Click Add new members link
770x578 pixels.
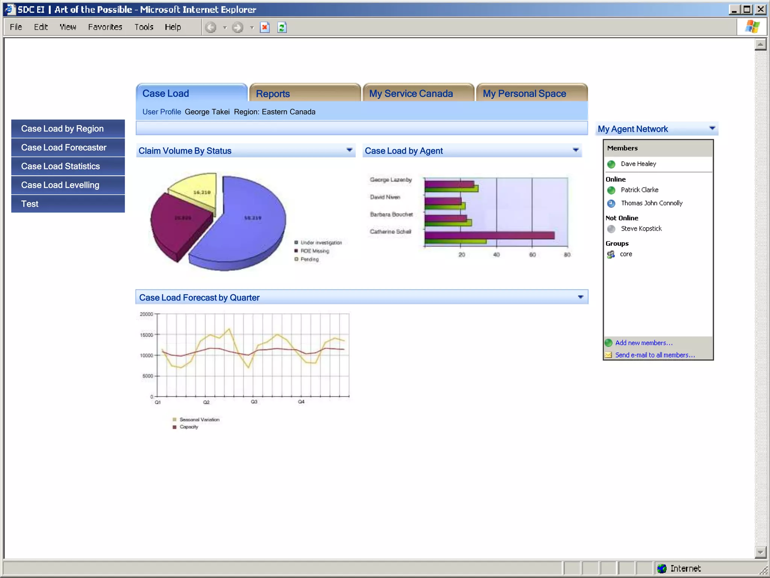[644, 343]
